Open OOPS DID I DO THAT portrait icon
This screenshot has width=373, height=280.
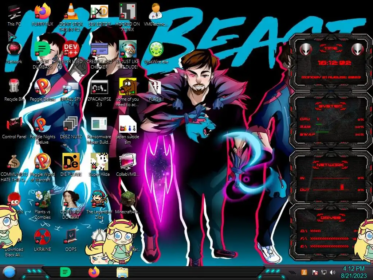[x=71, y=205]
